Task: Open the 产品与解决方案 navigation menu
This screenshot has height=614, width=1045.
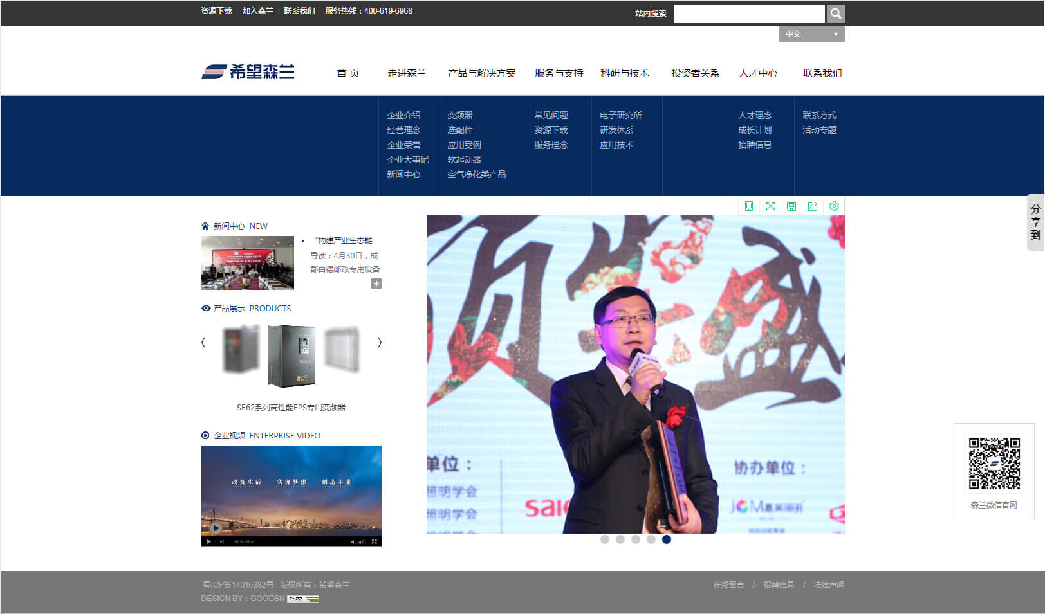Action: point(481,73)
